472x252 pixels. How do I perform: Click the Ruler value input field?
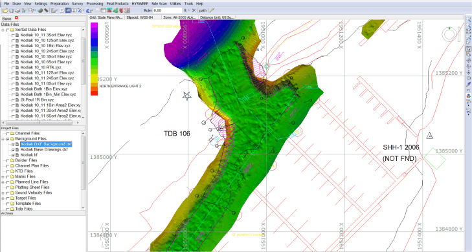coord(167,10)
